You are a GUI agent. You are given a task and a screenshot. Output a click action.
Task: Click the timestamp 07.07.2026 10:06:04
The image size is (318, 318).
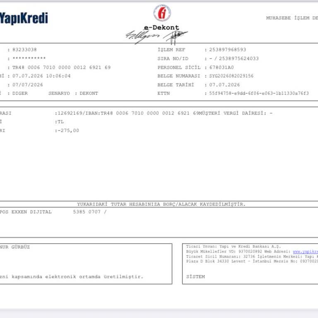coord(41,76)
